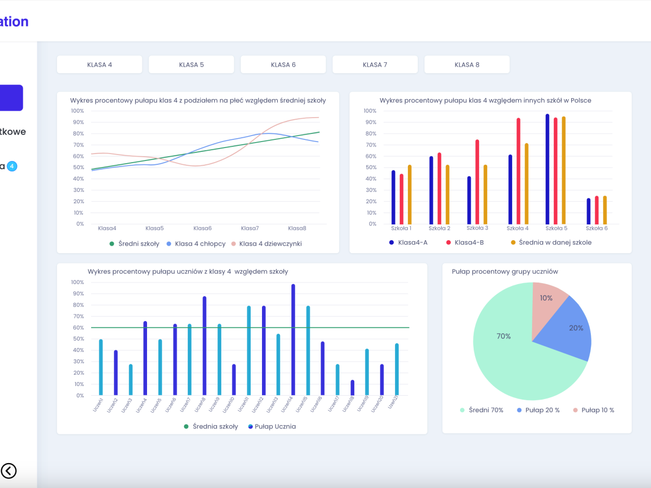Image resolution: width=651 pixels, height=488 pixels.
Task: Switch to the KLASA 4 tab
Action: click(x=99, y=65)
